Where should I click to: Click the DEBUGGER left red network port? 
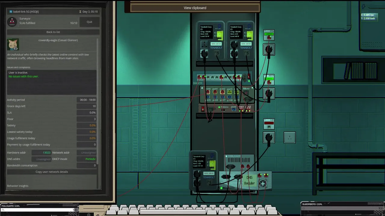click(x=242, y=166)
